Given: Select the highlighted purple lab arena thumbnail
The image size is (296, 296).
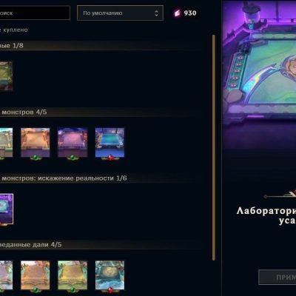Looking at the screenshot, I should (x=7, y=209).
